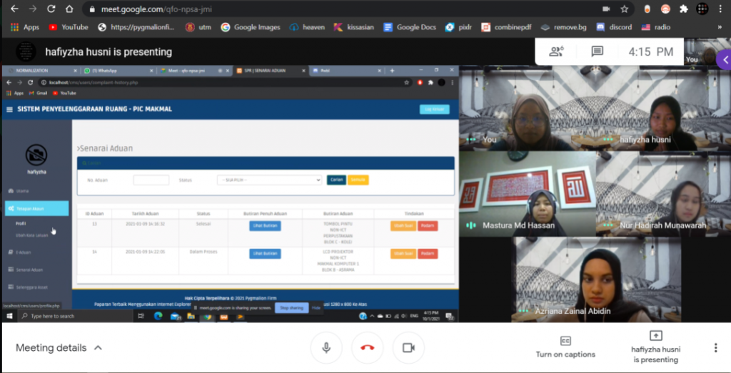Expand Meeting details panel
Screen dimensions: 731x373
click(x=59, y=348)
